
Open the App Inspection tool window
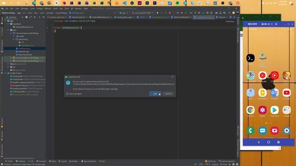(89, 161)
